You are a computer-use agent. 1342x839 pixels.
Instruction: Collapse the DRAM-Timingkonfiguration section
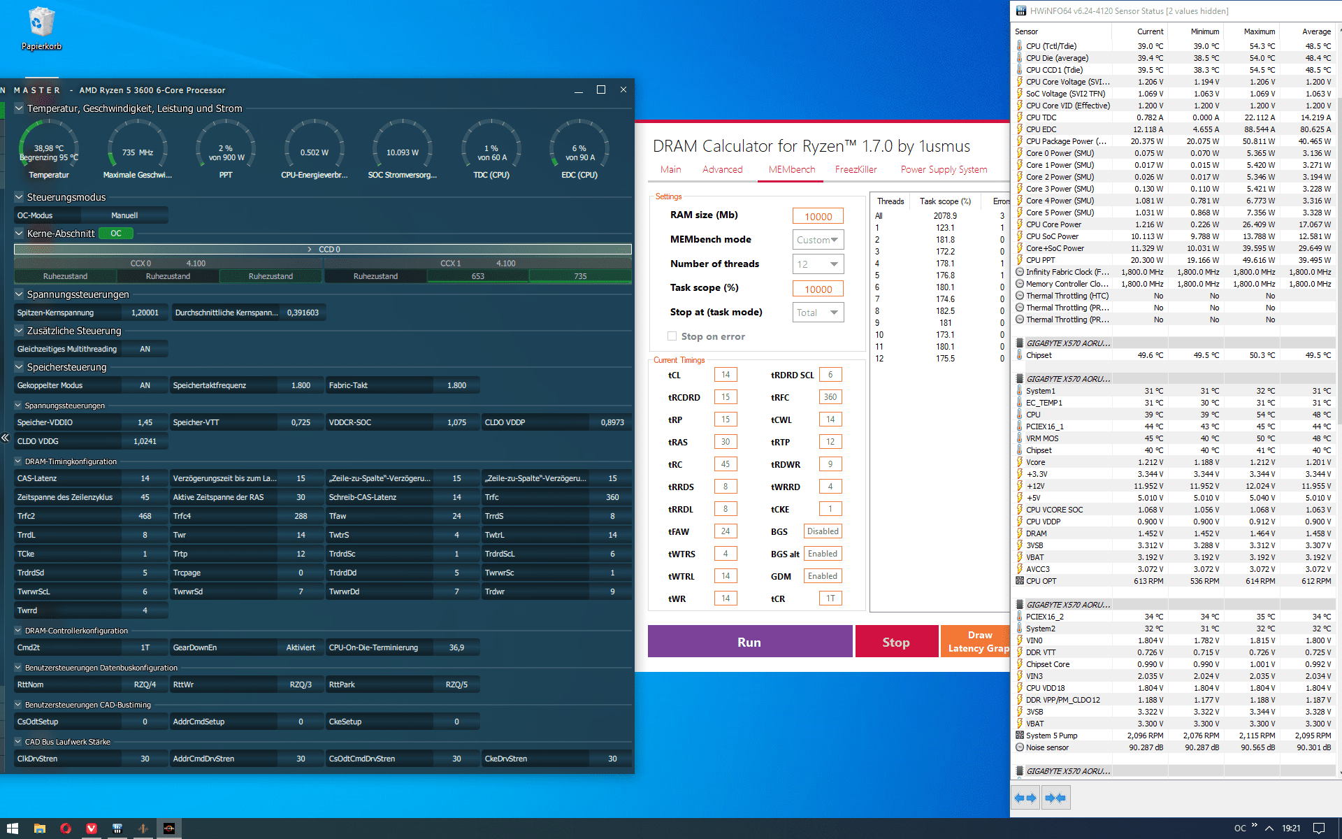click(x=18, y=461)
